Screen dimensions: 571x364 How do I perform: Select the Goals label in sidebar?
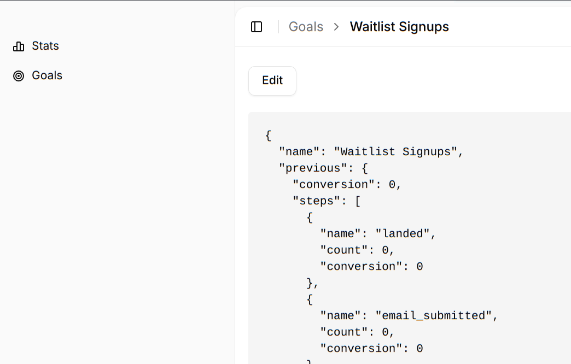[47, 75]
